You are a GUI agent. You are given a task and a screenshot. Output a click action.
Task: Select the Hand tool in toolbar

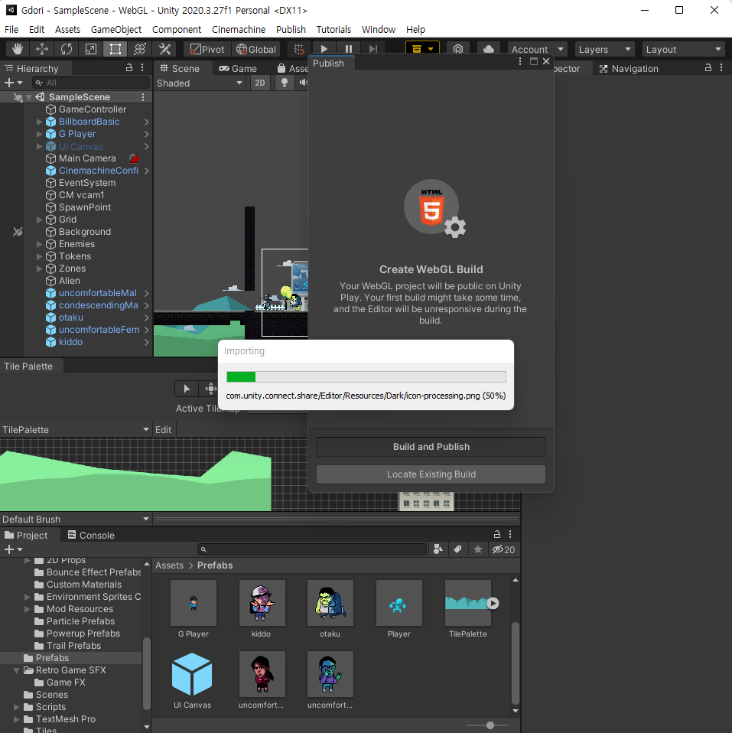(18, 49)
